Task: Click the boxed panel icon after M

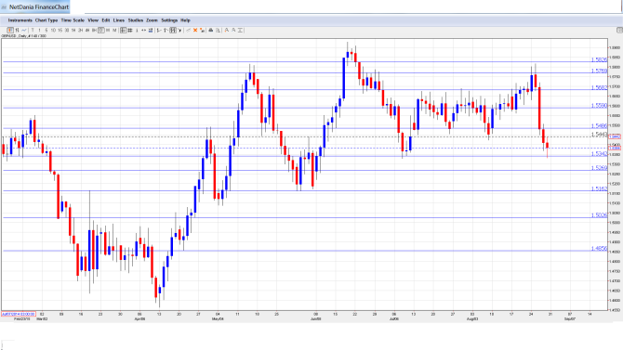Action: (x=123, y=30)
